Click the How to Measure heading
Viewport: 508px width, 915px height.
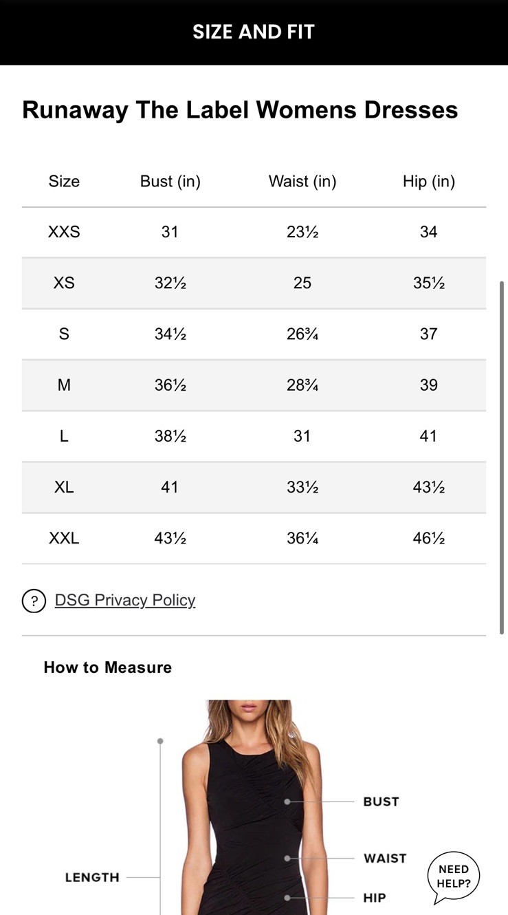click(108, 667)
